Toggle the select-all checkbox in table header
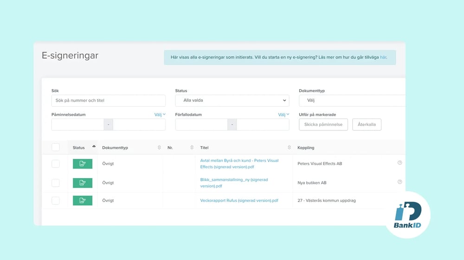Viewport: 464px width, 260px height. coord(56,147)
